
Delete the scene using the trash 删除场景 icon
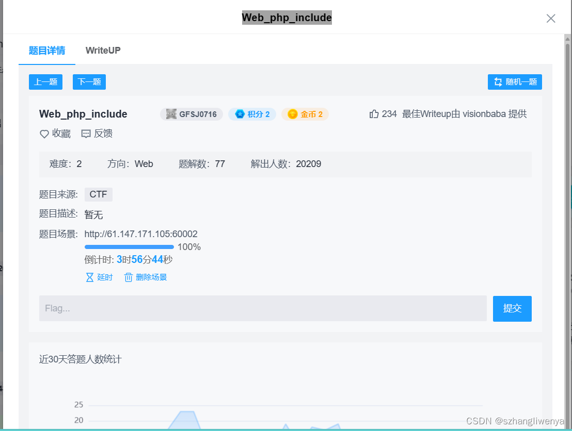128,277
